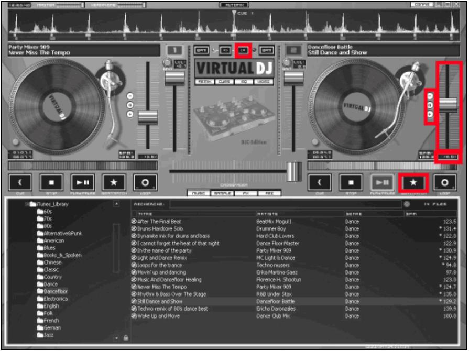Screen dimensions: 469x351
Task: Click the right deck gain knob
Action: (x=287, y=62)
